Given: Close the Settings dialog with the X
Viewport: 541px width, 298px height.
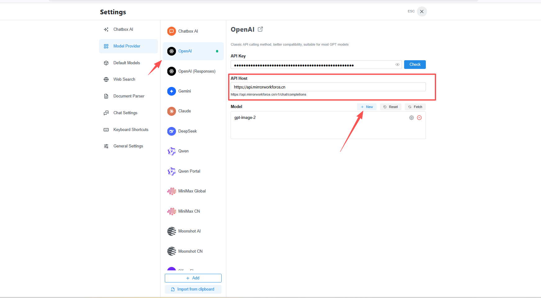Looking at the screenshot, I should coord(422,11).
